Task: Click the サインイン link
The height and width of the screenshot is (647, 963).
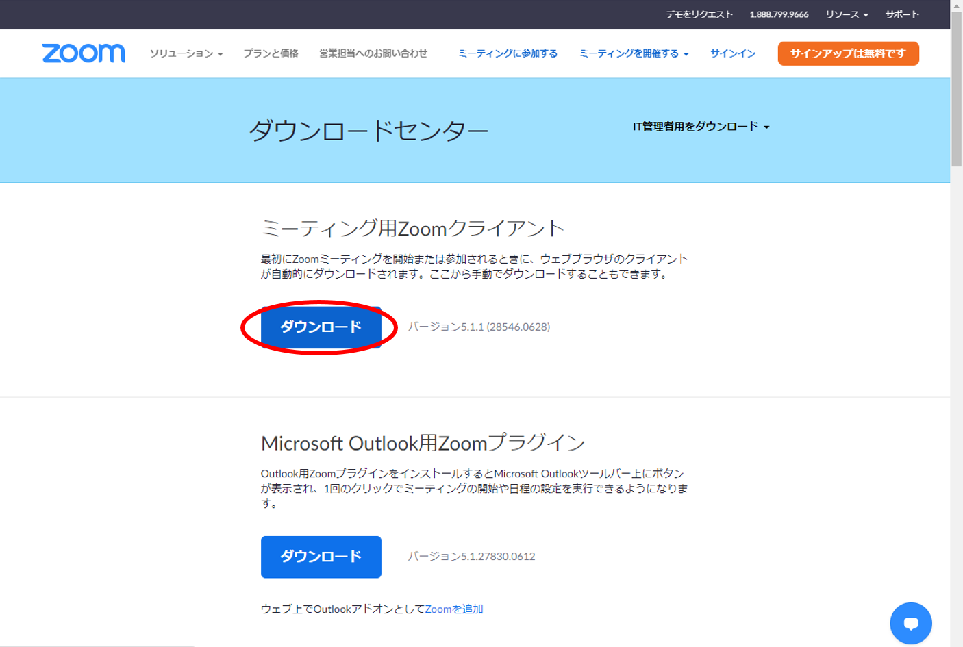Action: pyautogui.click(x=733, y=53)
